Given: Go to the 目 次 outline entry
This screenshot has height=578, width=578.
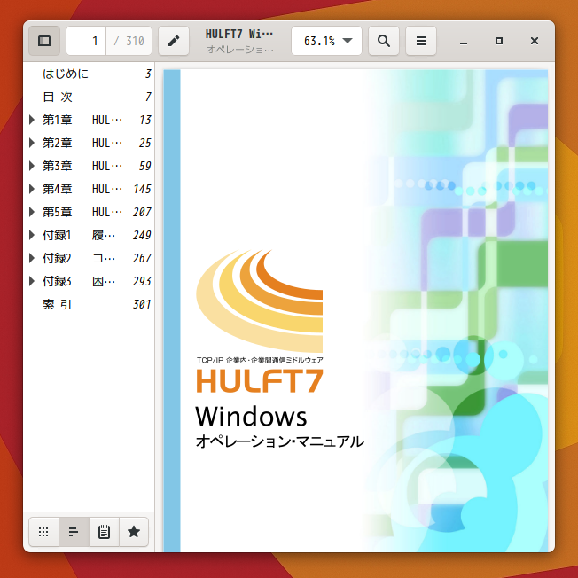Looking at the screenshot, I should [x=58, y=97].
